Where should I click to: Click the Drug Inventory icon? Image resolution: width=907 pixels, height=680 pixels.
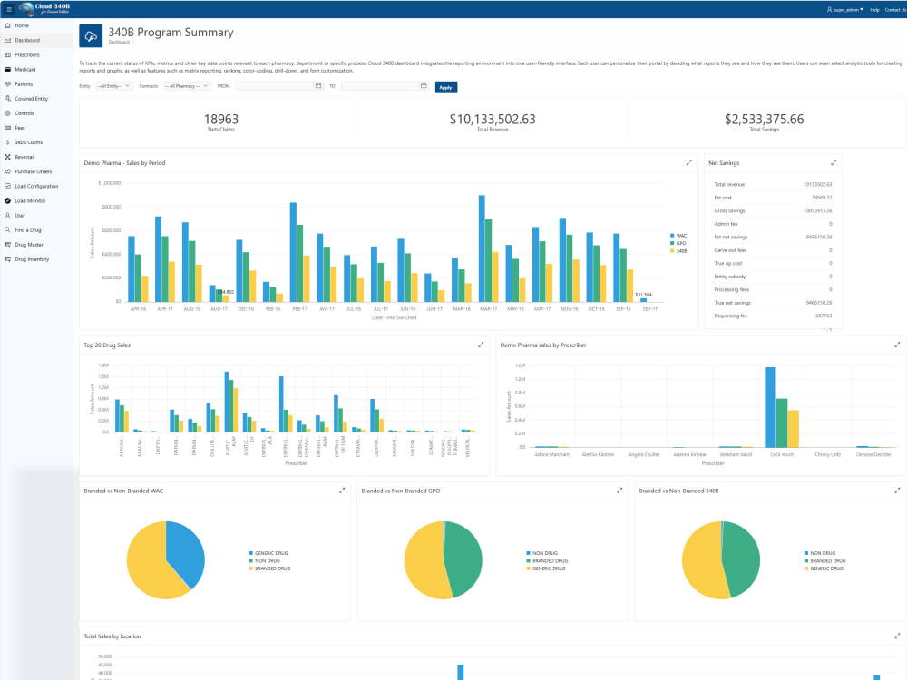[x=7, y=259]
